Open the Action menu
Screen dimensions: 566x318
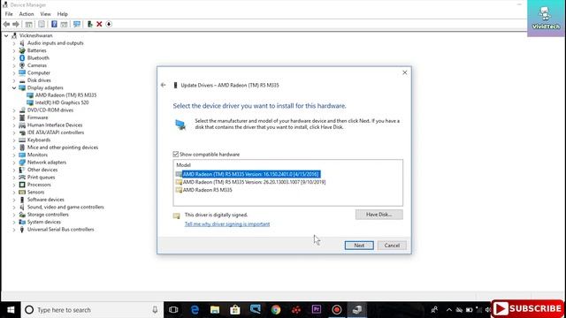point(27,14)
